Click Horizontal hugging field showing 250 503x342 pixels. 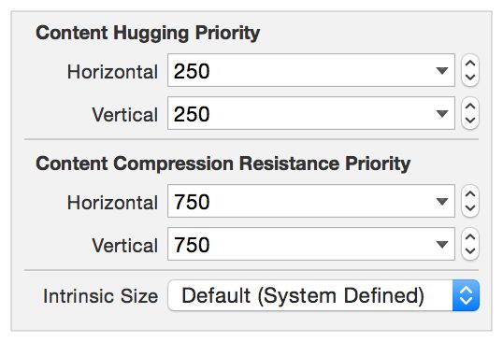pos(310,70)
